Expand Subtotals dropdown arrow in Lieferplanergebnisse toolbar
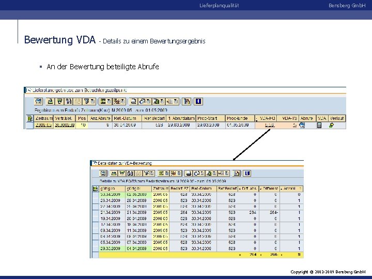The height and width of the screenshot is (279, 372). click(x=123, y=101)
